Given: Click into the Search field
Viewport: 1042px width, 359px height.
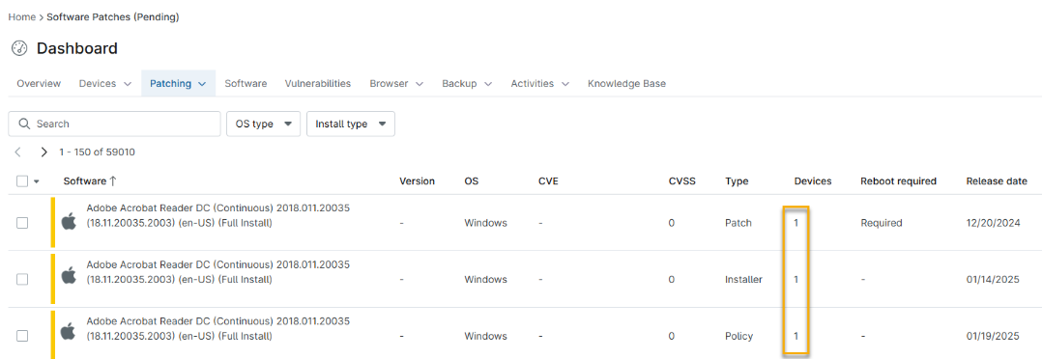Looking at the screenshot, I should [x=114, y=124].
